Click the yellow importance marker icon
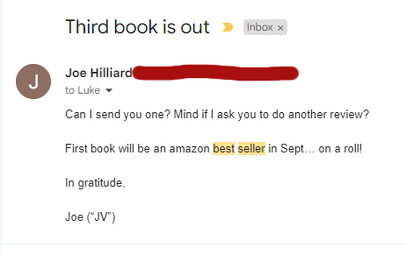This screenshot has width=406, height=255. pyautogui.click(x=228, y=27)
